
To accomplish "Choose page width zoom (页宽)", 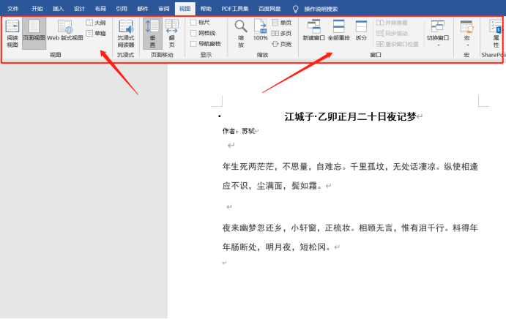I will click(x=282, y=44).
